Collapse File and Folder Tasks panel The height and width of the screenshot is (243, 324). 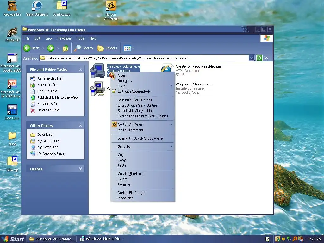pyautogui.click(x=80, y=69)
